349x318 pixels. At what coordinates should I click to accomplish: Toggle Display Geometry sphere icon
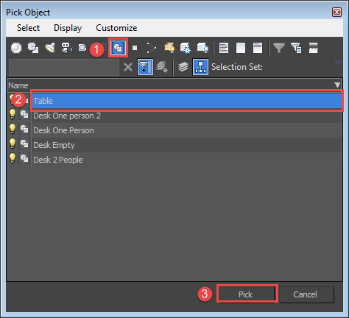point(16,48)
